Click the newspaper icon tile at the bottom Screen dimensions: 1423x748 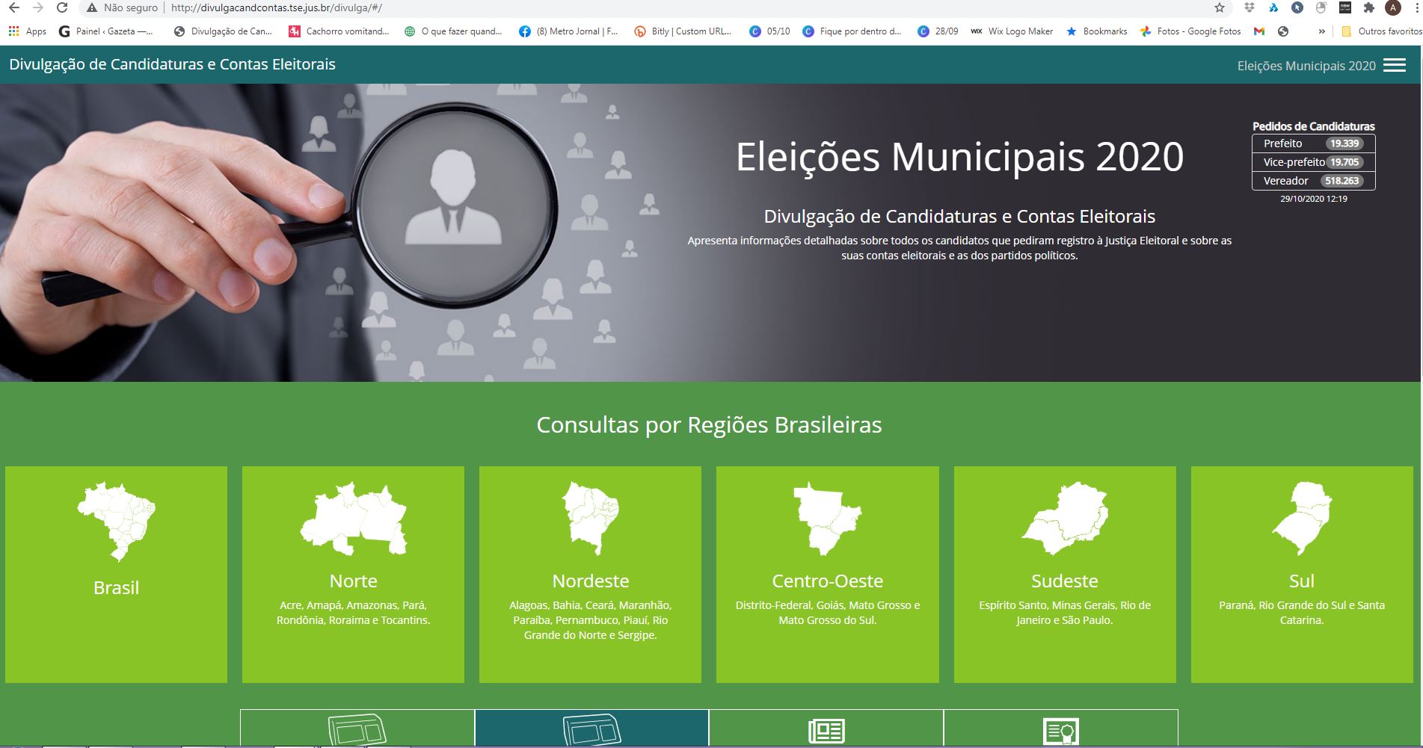pos(826,728)
